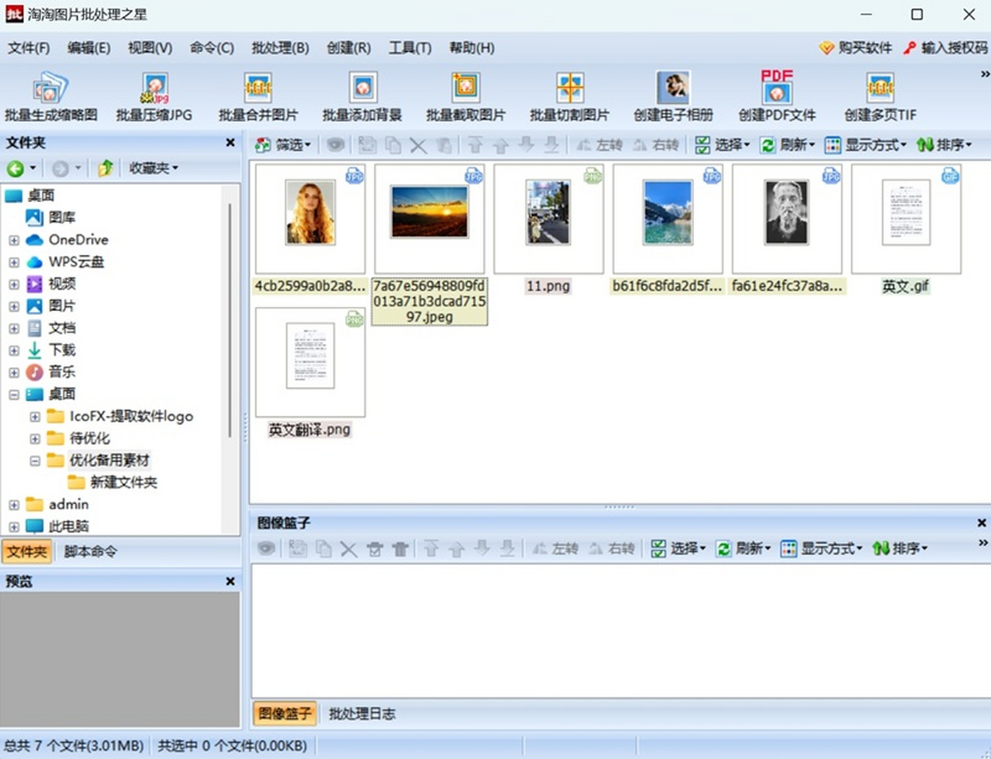Launch the 批量压缩JPG tool

tap(154, 97)
